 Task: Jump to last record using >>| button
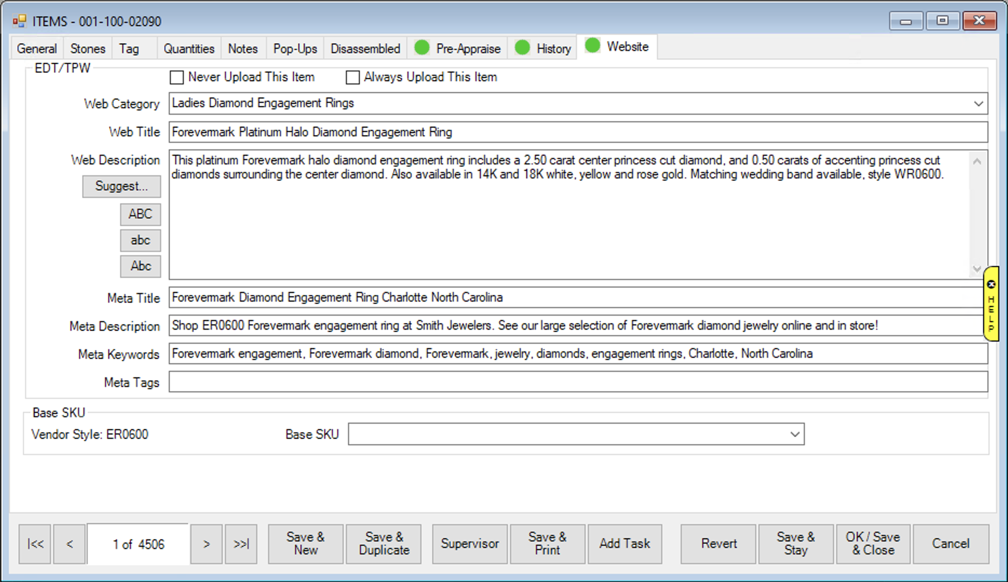pyautogui.click(x=241, y=544)
